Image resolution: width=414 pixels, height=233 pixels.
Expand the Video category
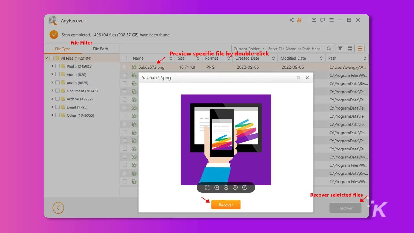point(52,74)
